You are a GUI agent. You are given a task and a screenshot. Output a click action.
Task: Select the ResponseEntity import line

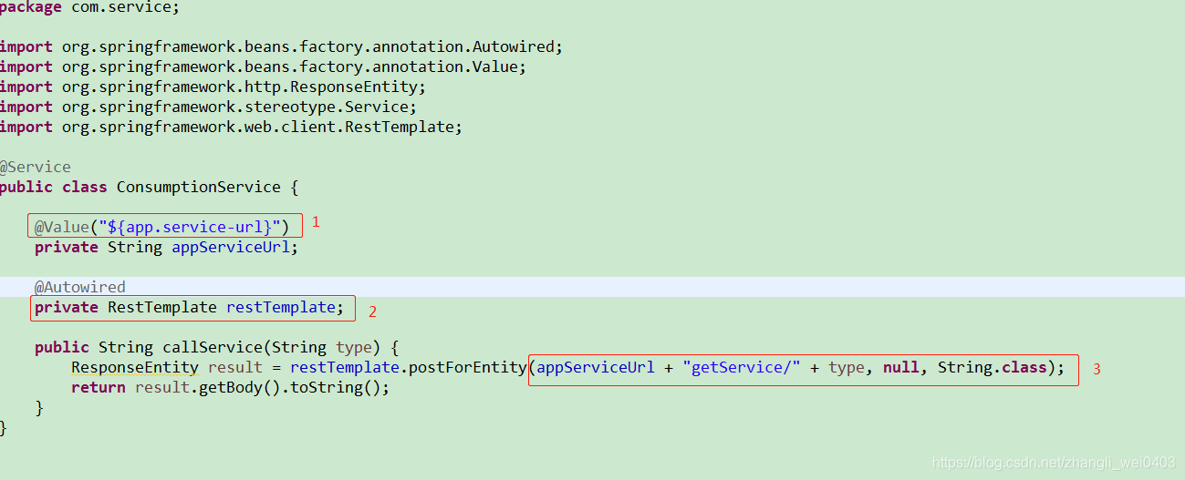click(x=213, y=87)
